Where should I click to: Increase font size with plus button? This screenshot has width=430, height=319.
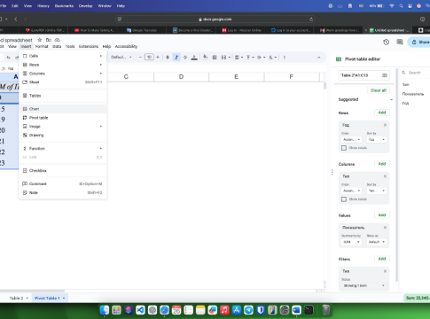click(158, 58)
